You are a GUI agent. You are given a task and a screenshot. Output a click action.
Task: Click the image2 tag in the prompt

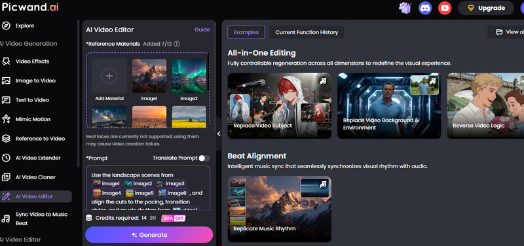pos(138,184)
